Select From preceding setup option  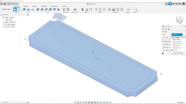(x=178, y=52)
